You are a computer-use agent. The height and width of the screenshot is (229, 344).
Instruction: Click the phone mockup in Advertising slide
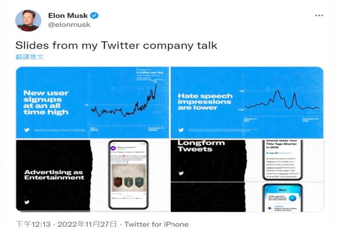pos(128,175)
